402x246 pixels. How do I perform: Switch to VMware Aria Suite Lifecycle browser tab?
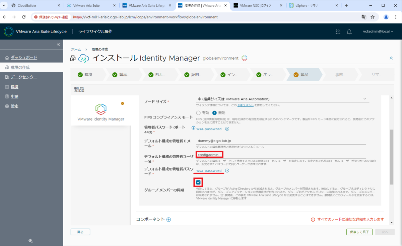point(147,5)
